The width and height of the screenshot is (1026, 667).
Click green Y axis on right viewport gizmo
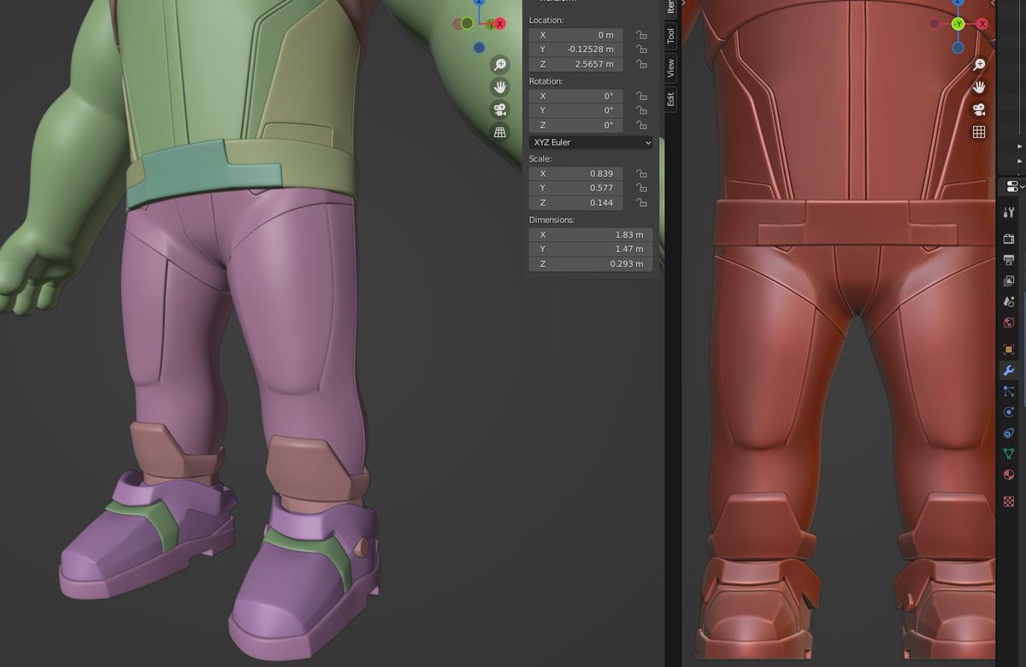[958, 24]
